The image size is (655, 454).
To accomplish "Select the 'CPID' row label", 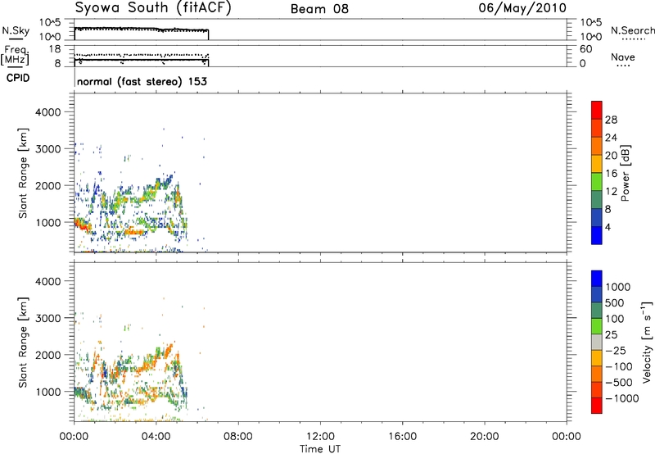I will point(18,78).
